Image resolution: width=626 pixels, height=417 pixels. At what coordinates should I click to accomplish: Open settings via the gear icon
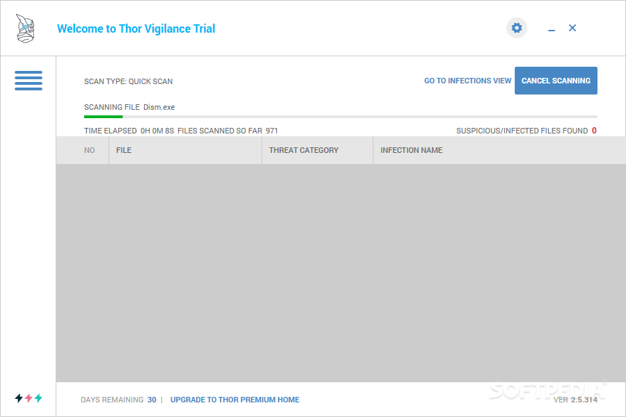[x=517, y=28]
